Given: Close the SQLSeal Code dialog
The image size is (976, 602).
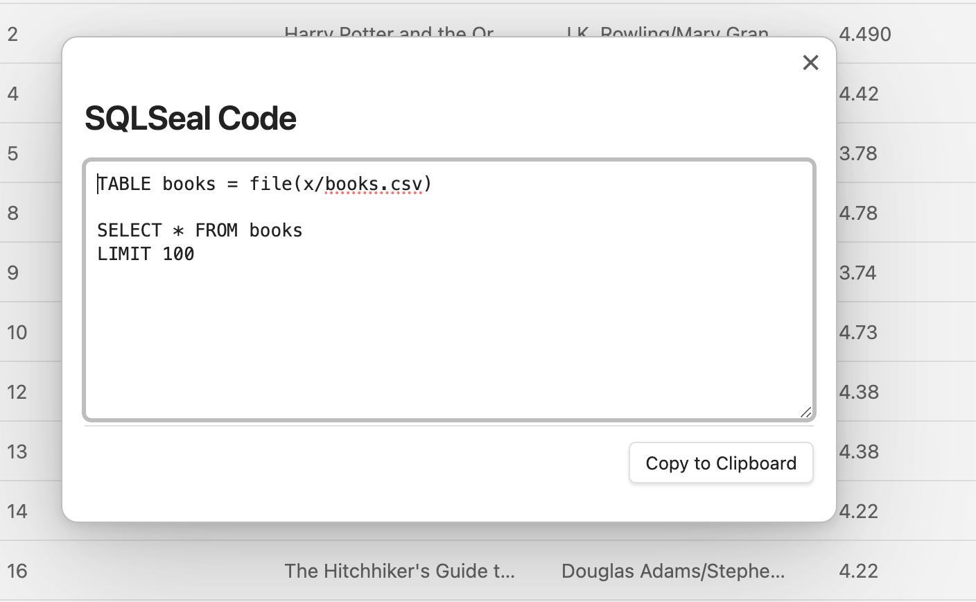Looking at the screenshot, I should 810,62.
